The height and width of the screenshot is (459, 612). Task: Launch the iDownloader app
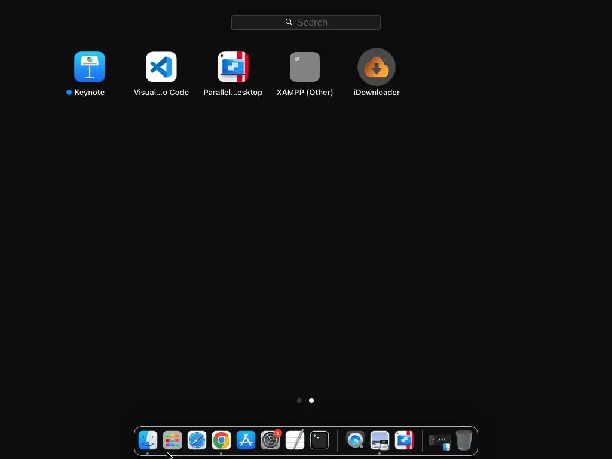(377, 67)
